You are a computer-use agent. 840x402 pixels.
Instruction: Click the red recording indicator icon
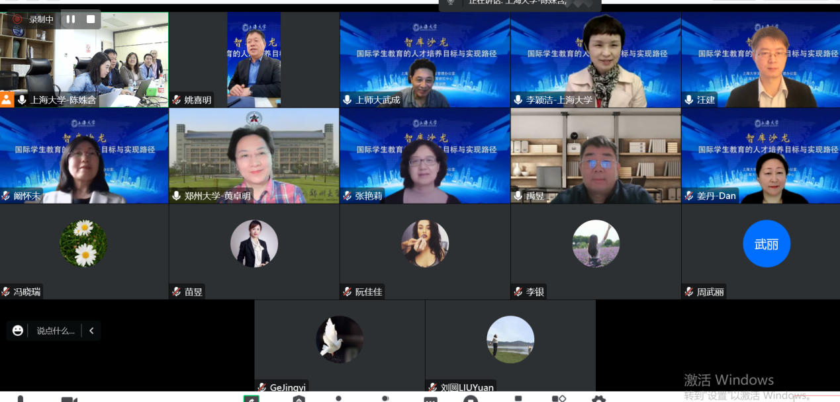pos(17,19)
